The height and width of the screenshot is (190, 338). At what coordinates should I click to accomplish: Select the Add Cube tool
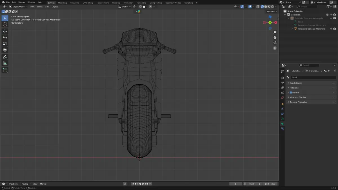coord(5,70)
